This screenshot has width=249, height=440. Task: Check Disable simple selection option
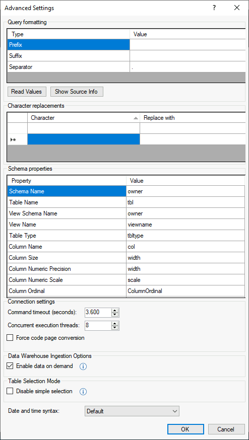coord(10,391)
